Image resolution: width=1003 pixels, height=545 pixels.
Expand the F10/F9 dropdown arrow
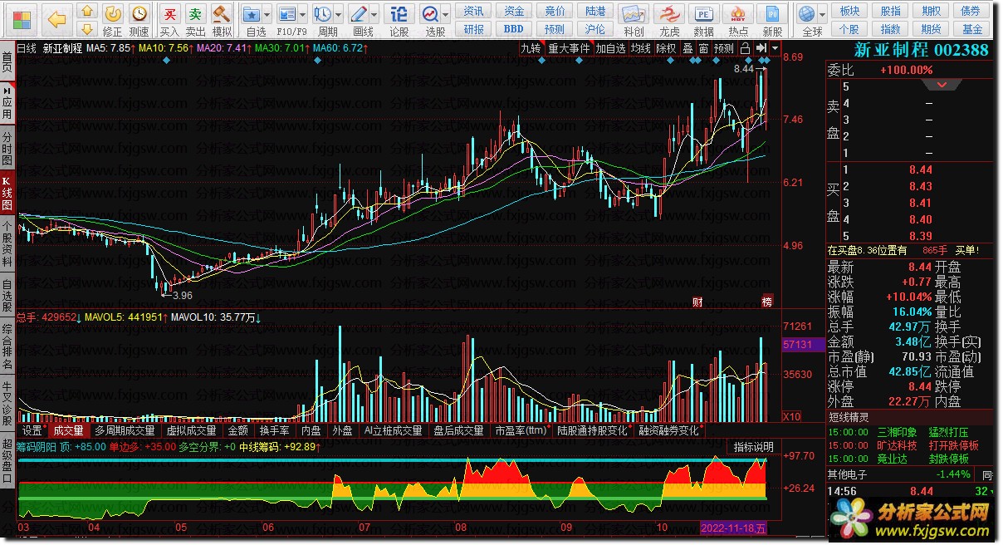pyautogui.click(x=303, y=14)
